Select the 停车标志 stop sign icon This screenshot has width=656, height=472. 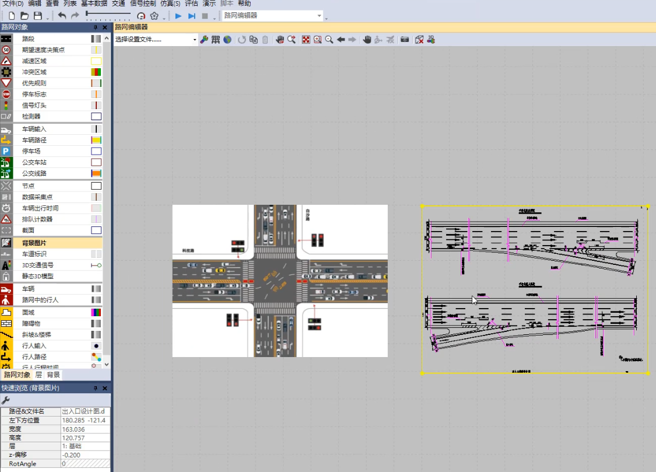tap(6, 94)
